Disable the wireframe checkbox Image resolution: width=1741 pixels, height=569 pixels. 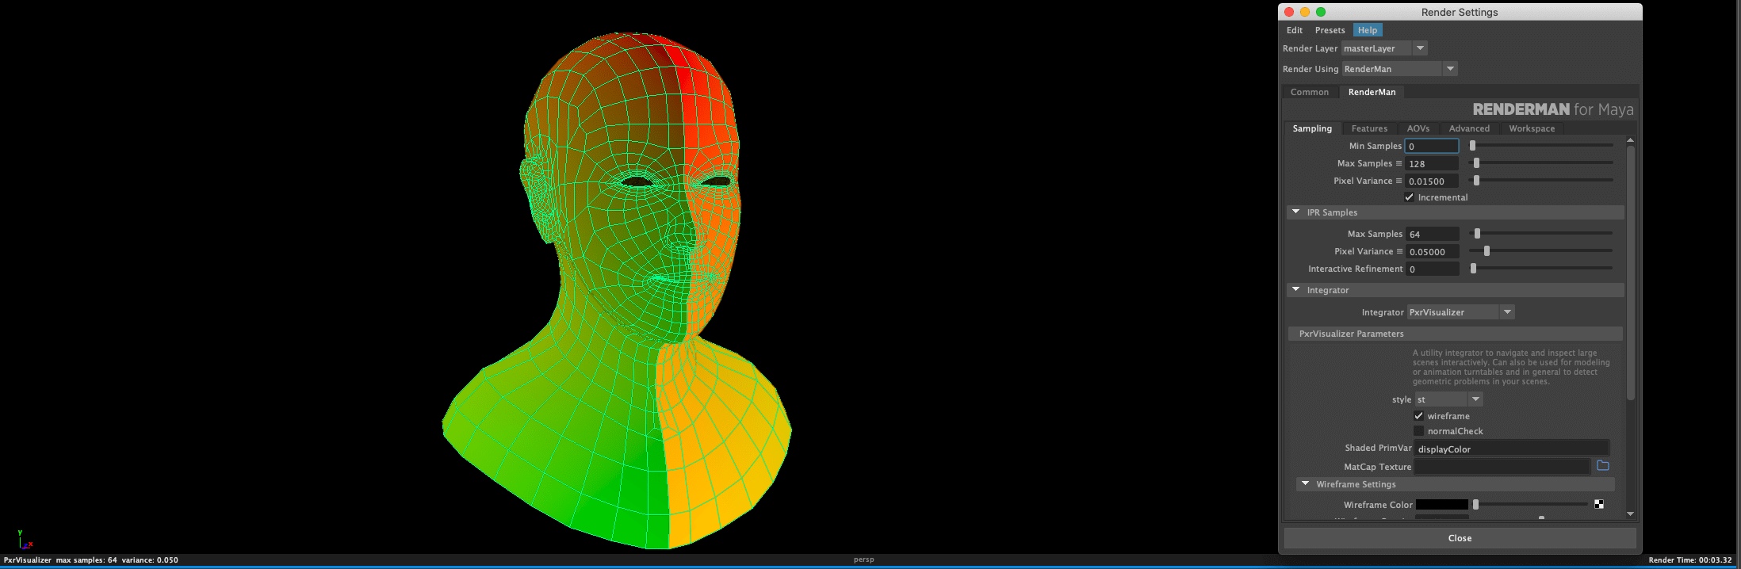pyautogui.click(x=1418, y=416)
